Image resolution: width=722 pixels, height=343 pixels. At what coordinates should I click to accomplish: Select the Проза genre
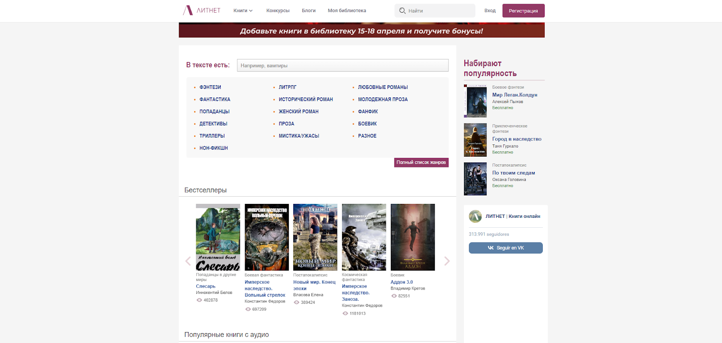(x=287, y=124)
